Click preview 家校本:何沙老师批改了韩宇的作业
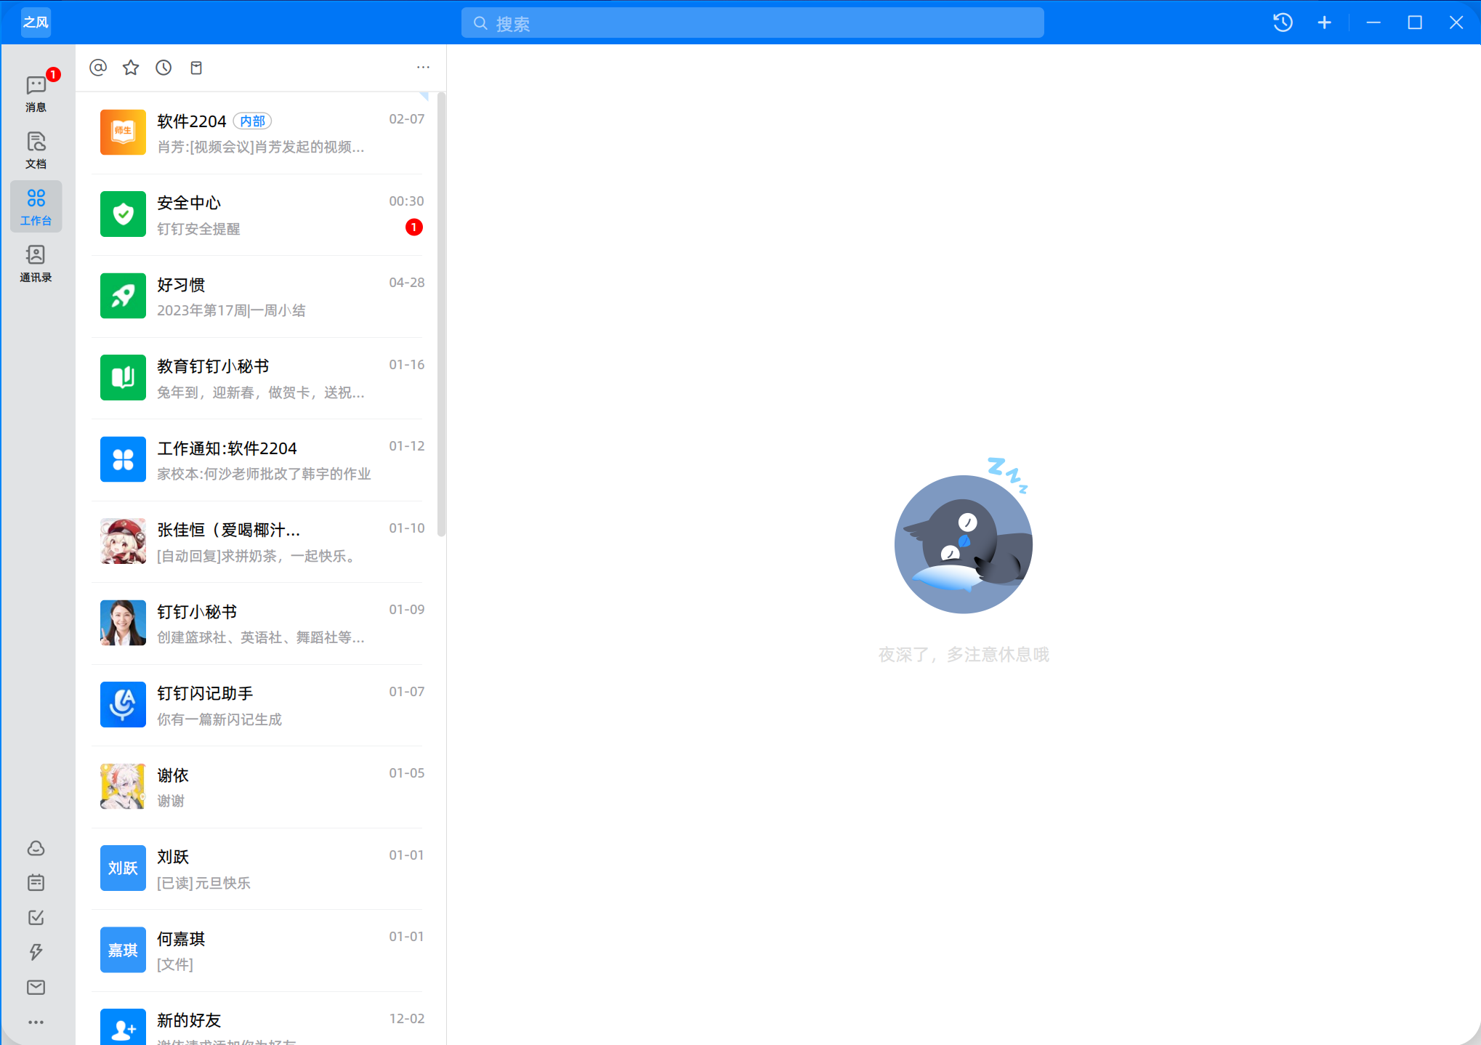 264,474
